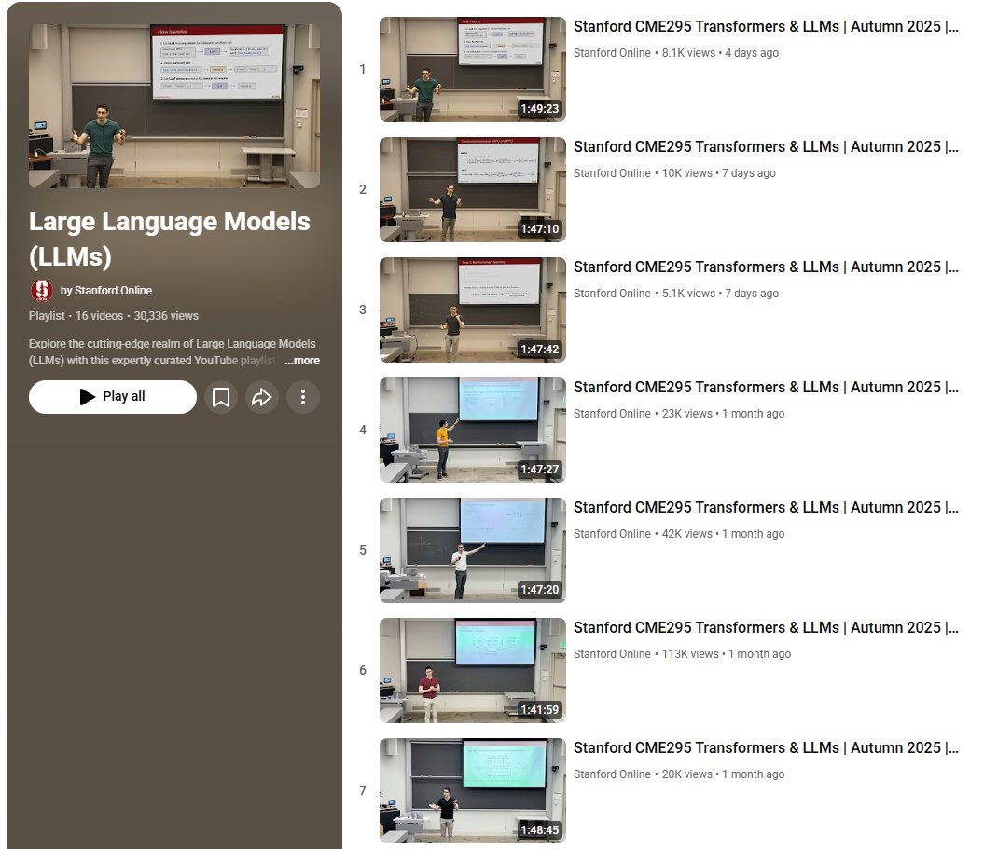Open video 1 thumbnail lasting 1:49:23
The width and height of the screenshot is (984, 849).
click(473, 69)
